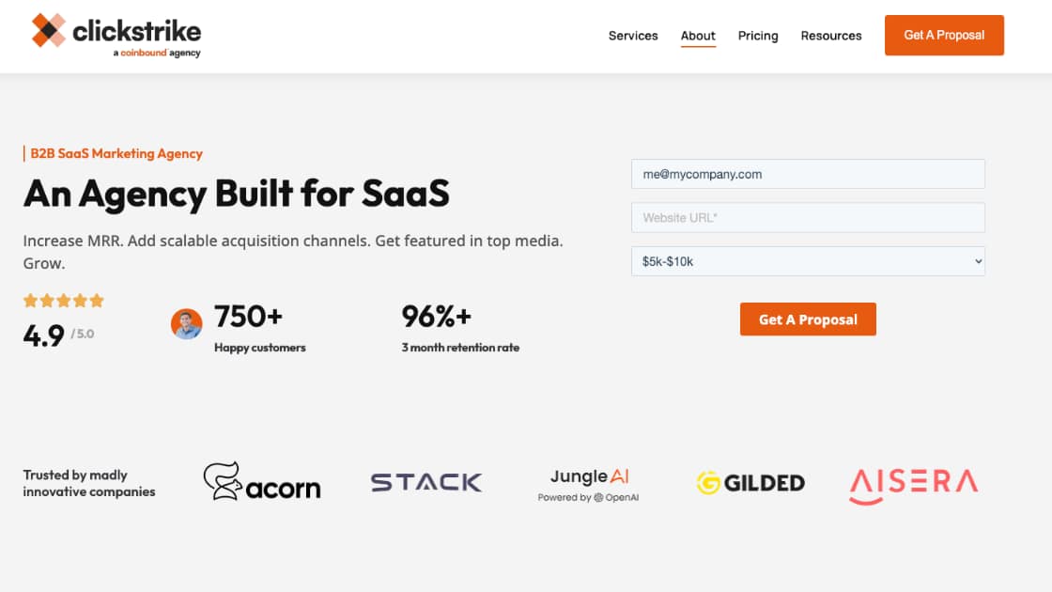Click the Stack company logo
Screen dimensions: 1052x592
point(425,481)
